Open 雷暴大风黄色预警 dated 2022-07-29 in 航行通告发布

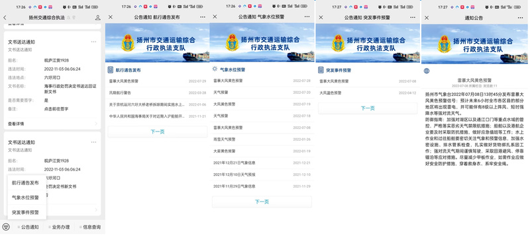(x=158, y=81)
